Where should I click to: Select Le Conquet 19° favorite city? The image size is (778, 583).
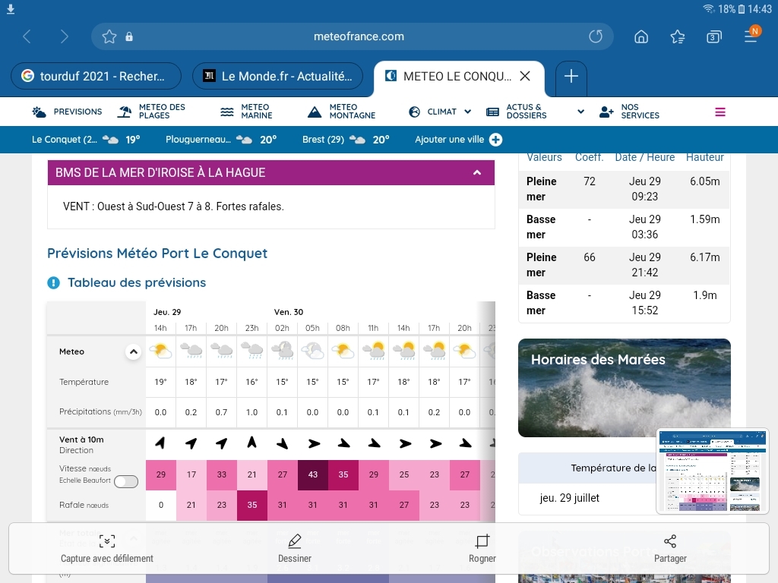(x=86, y=140)
